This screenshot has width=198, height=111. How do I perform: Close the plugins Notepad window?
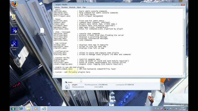tap(183, 5)
